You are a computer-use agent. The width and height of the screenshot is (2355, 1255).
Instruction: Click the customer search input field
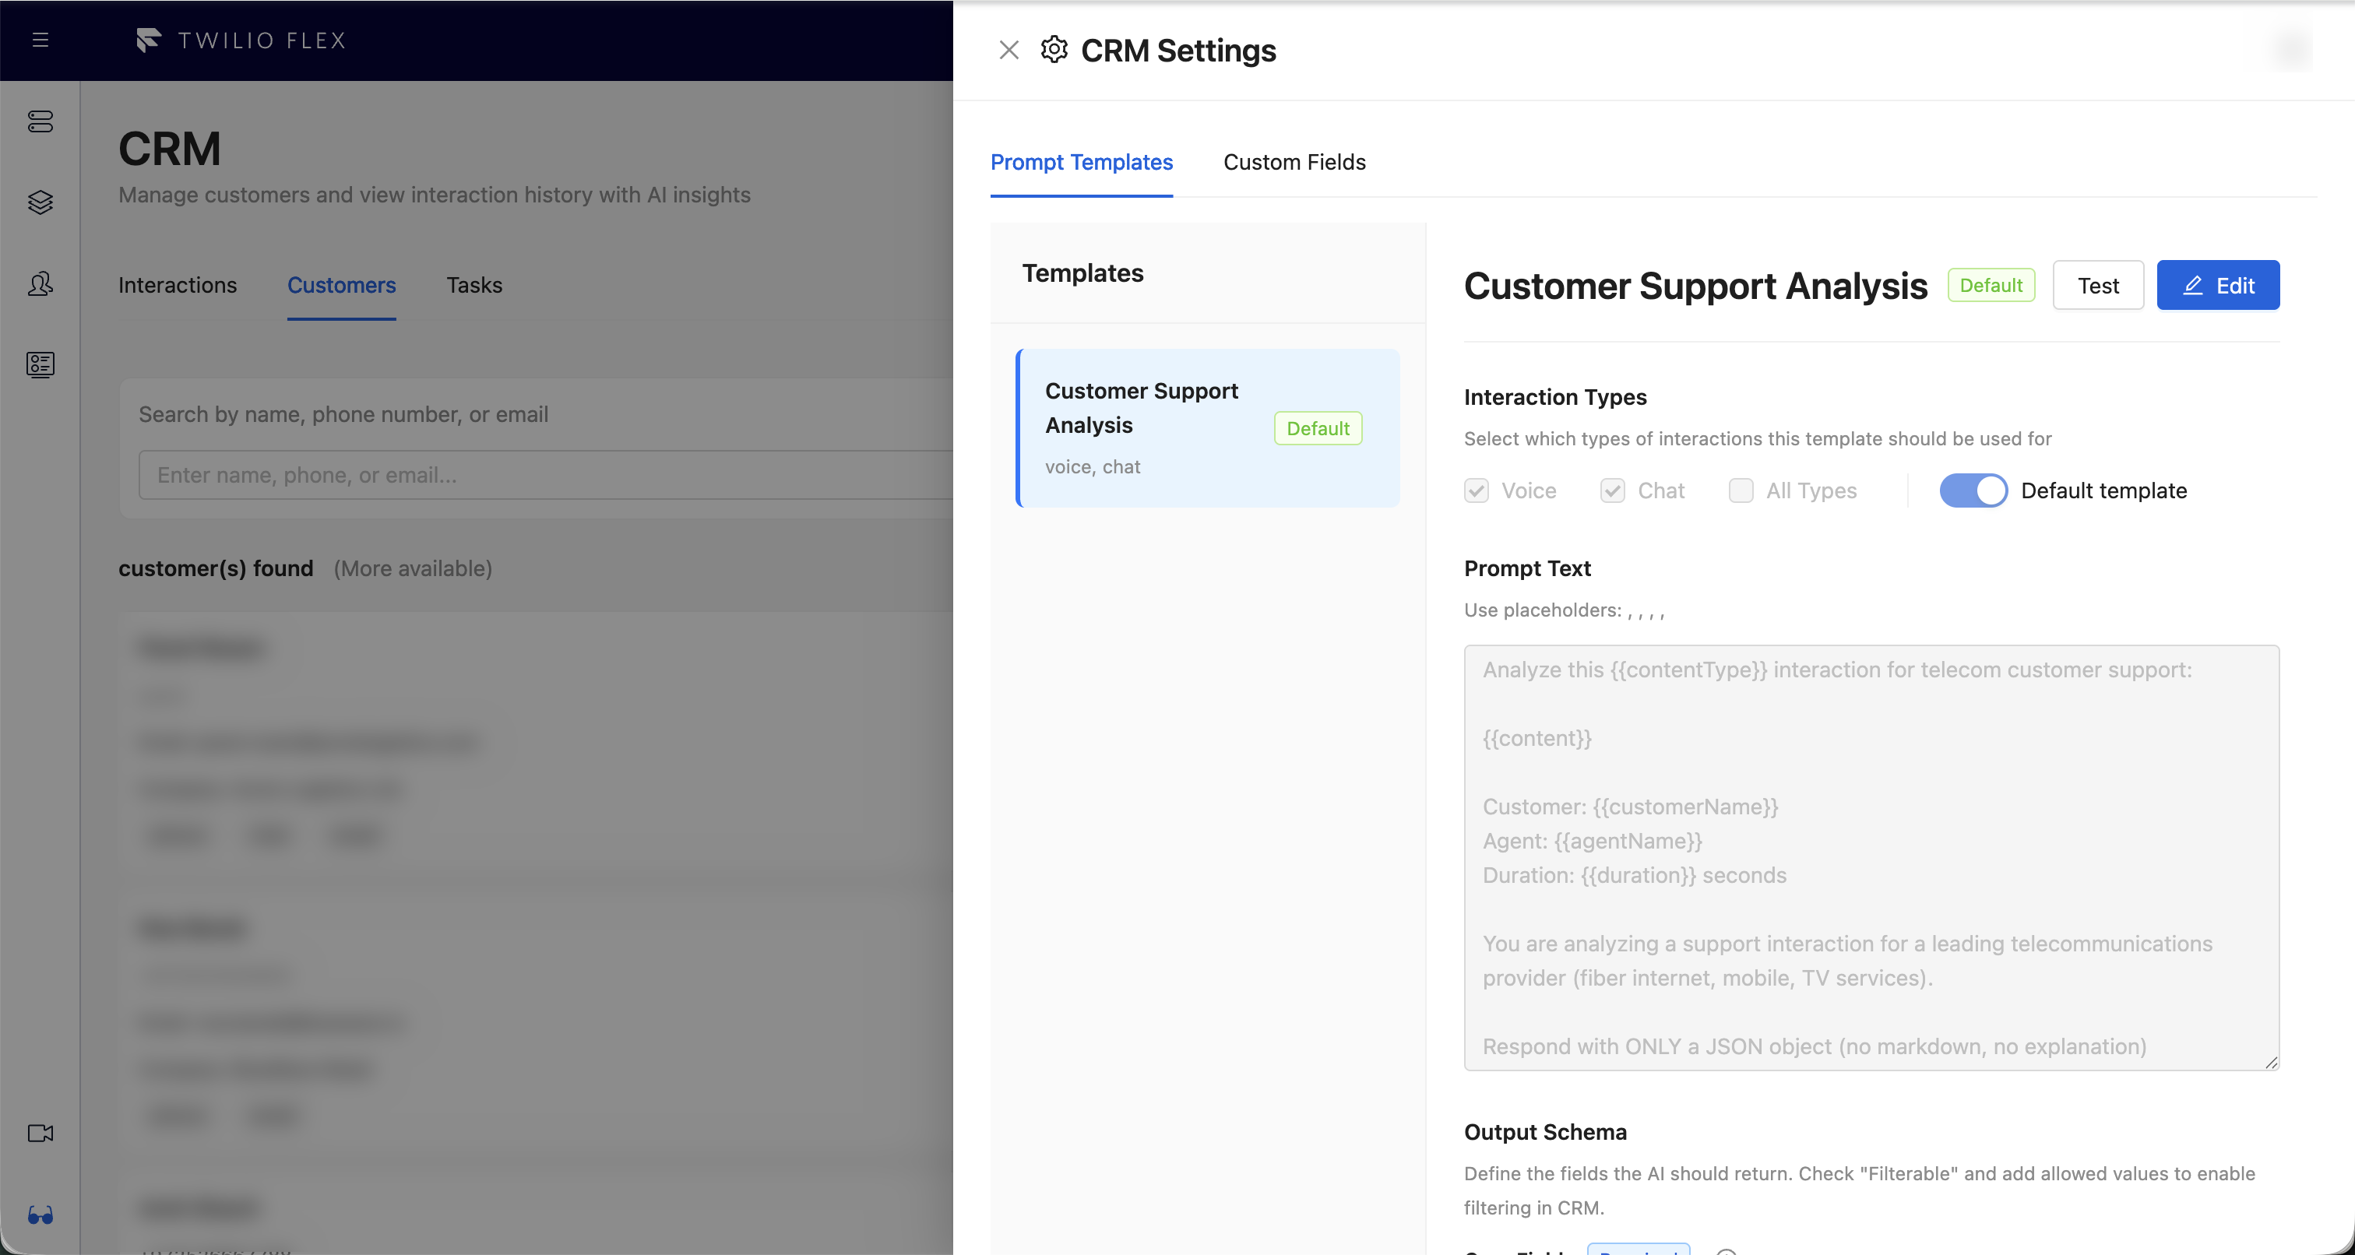point(545,474)
